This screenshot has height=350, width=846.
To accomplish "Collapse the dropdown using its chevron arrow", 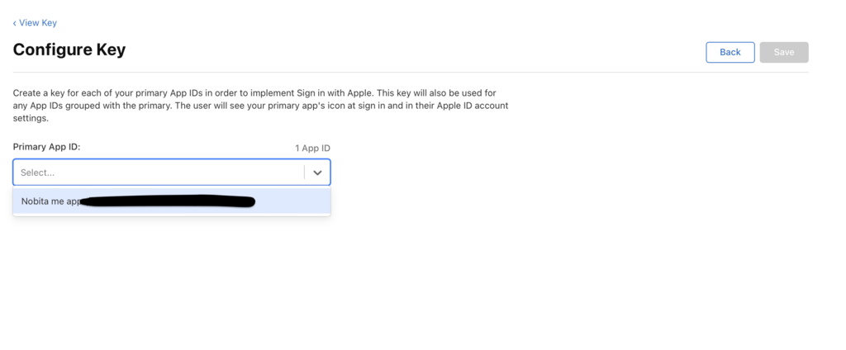I will tap(317, 173).
